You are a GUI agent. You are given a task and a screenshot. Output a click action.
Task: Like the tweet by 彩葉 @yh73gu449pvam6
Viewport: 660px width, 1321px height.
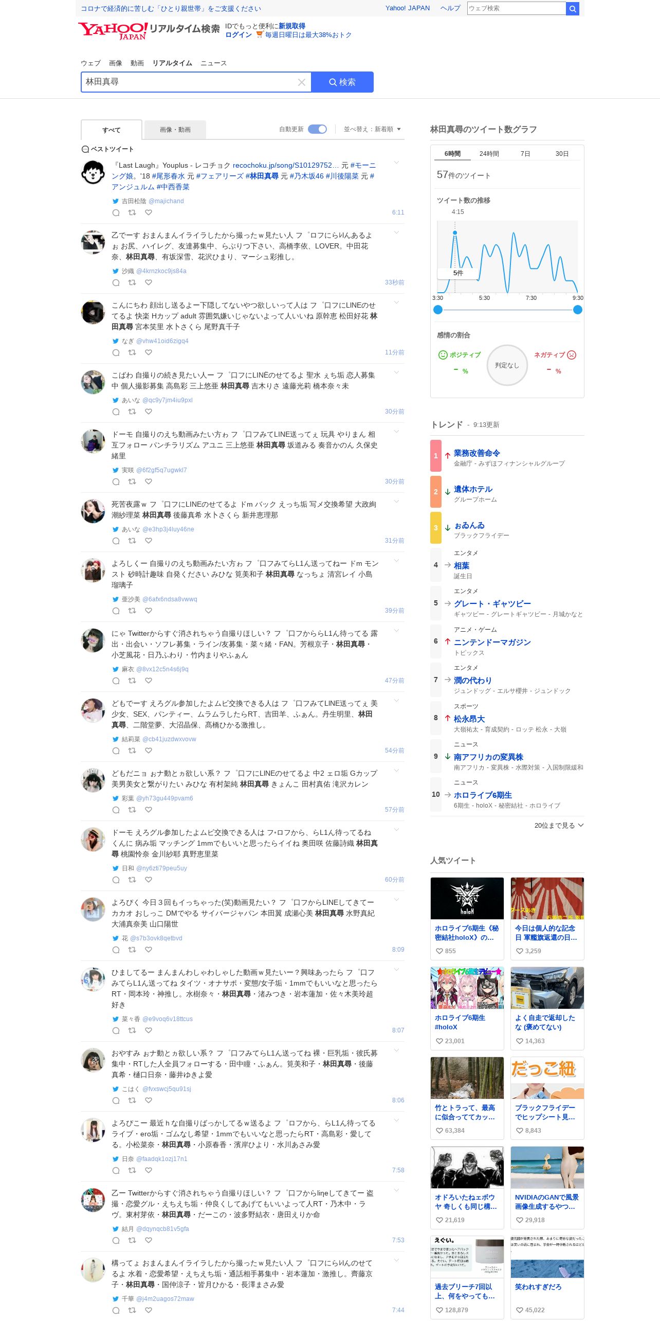tap(149, 810)
